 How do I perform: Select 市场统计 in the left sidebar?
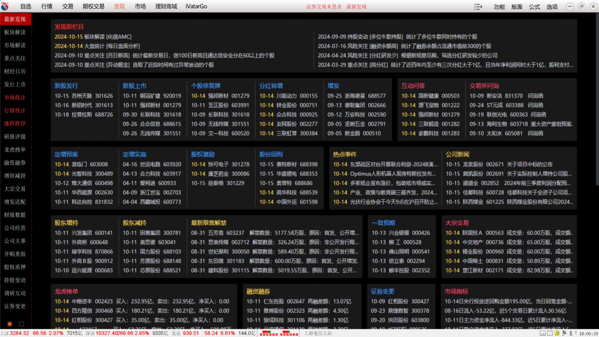16,97
